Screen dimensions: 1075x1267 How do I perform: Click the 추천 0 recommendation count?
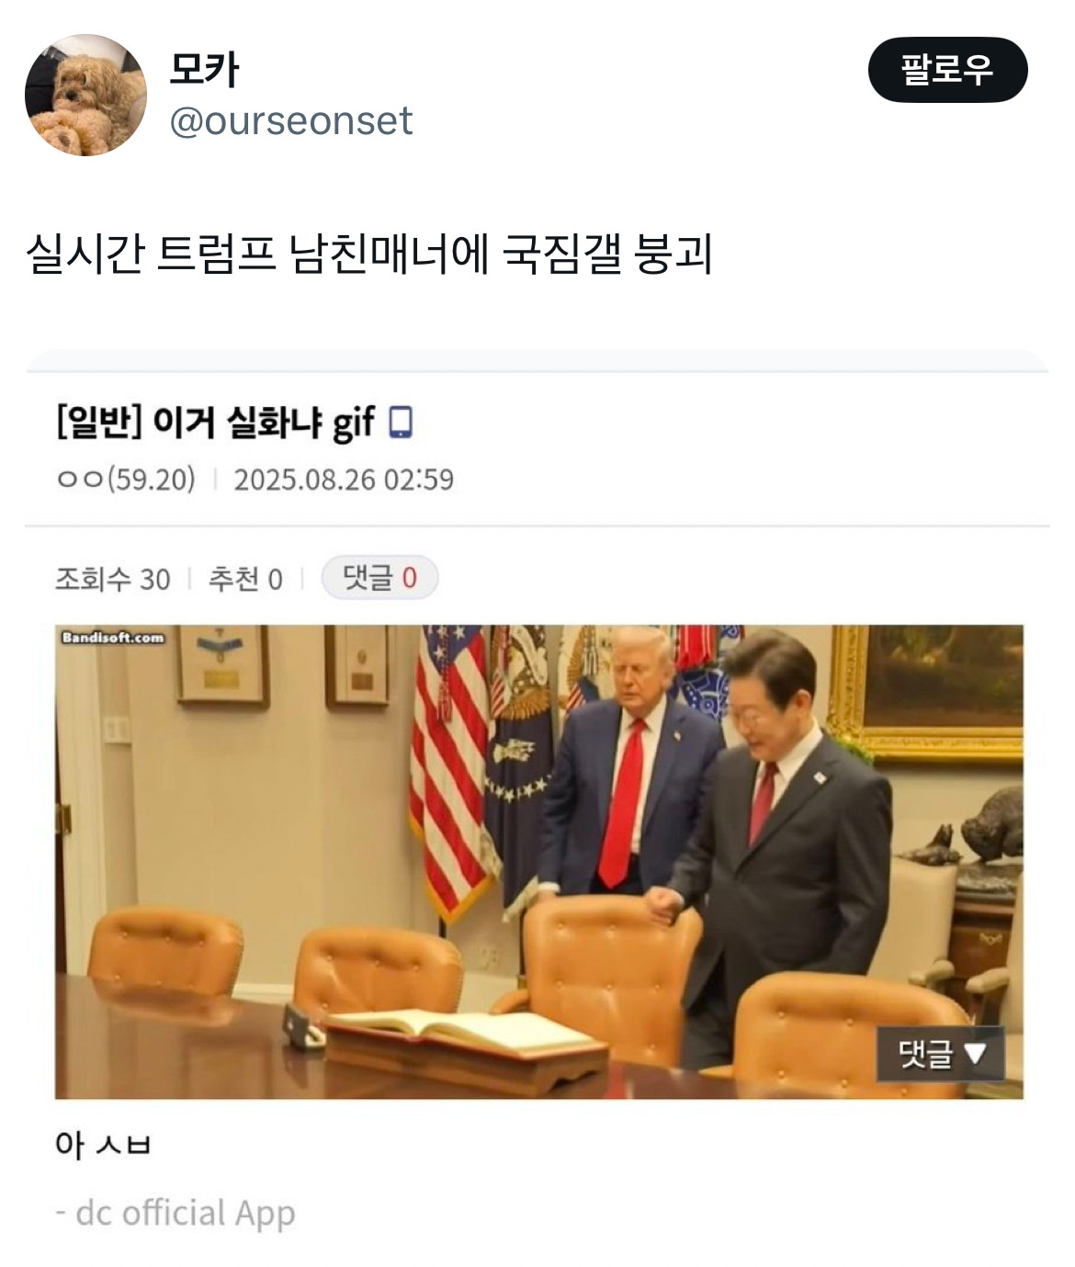click(x=245, y=579)
